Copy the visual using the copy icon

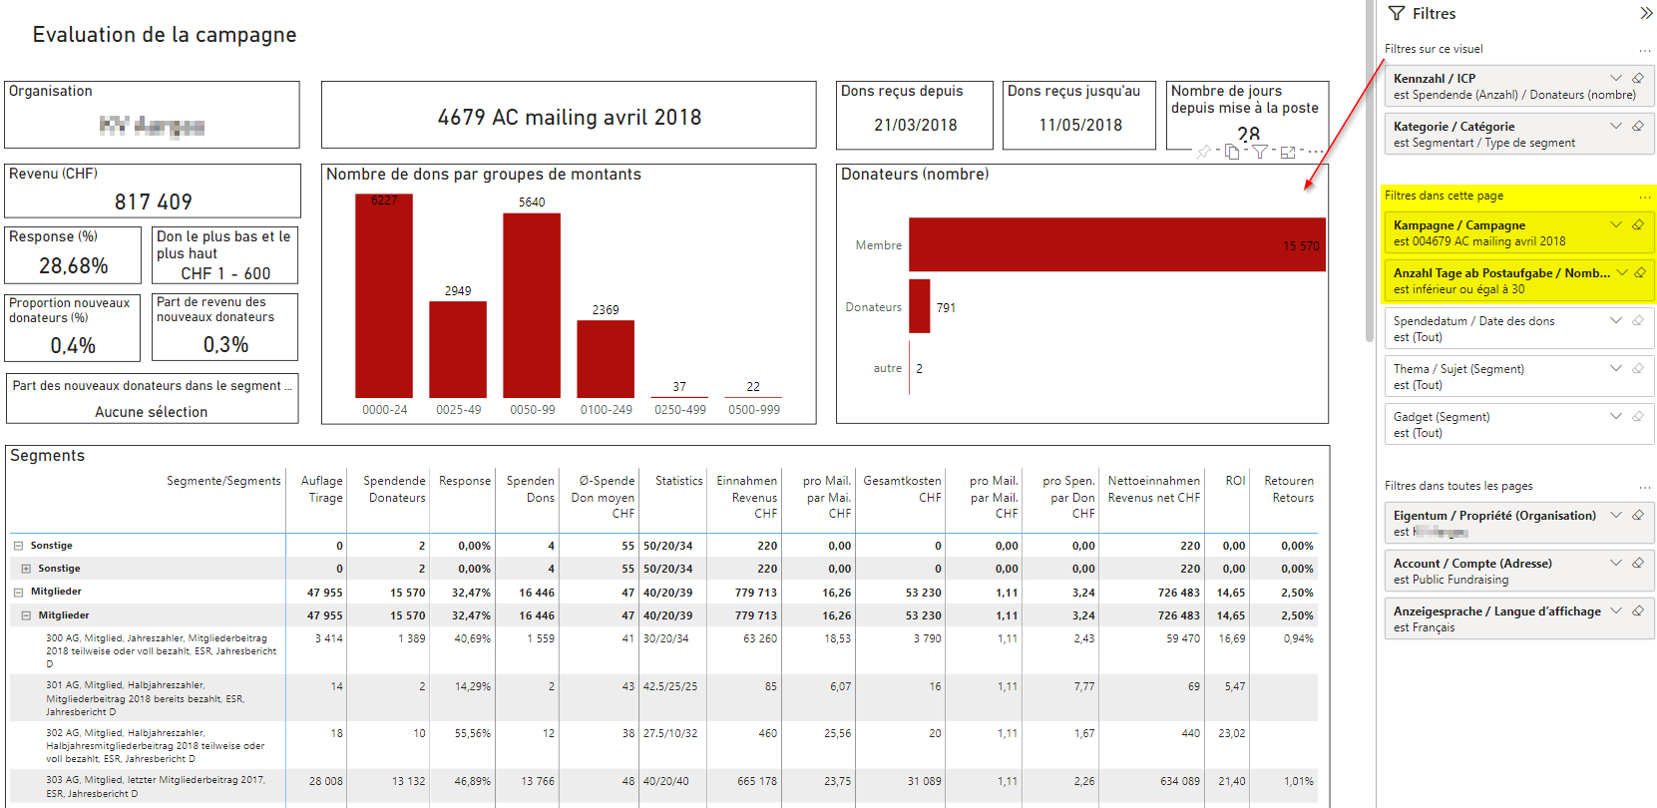click(1232, 152)
